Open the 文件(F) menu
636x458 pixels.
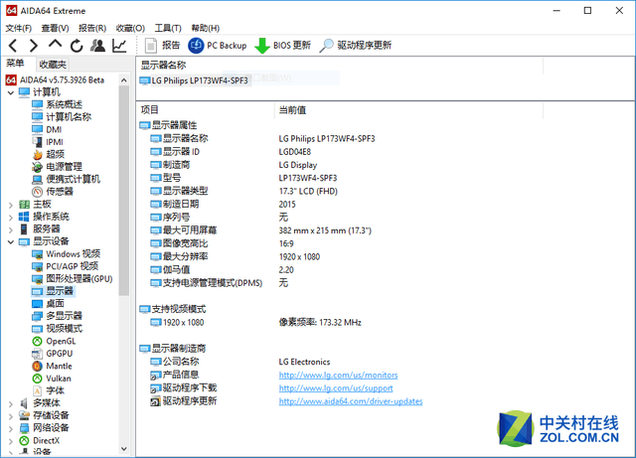click(18, 28)
